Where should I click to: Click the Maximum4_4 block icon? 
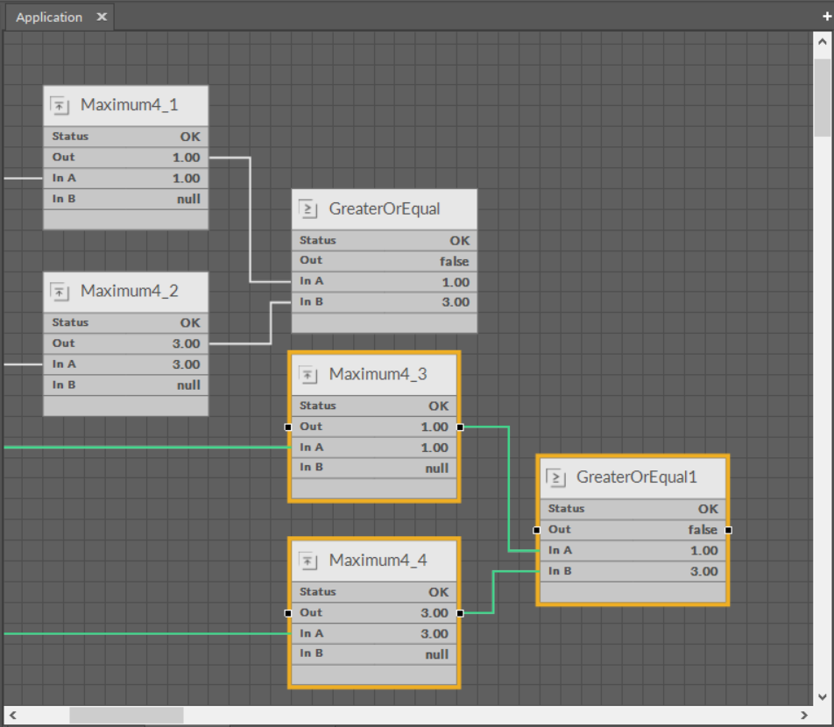(308, 561)
